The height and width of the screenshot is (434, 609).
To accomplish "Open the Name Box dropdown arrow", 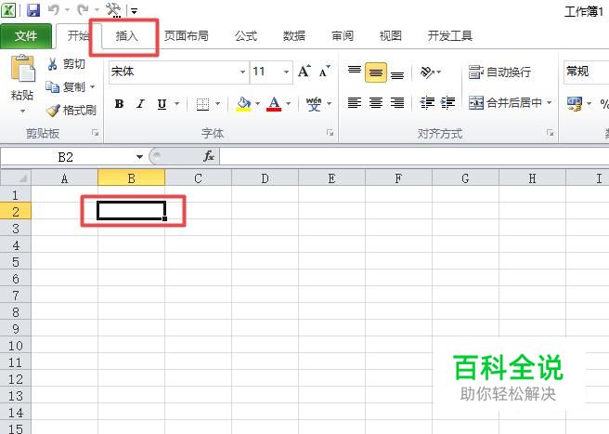I will 139,157.
